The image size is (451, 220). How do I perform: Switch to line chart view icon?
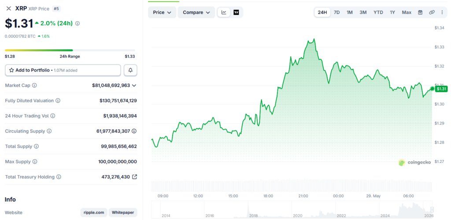pos(224,12)
